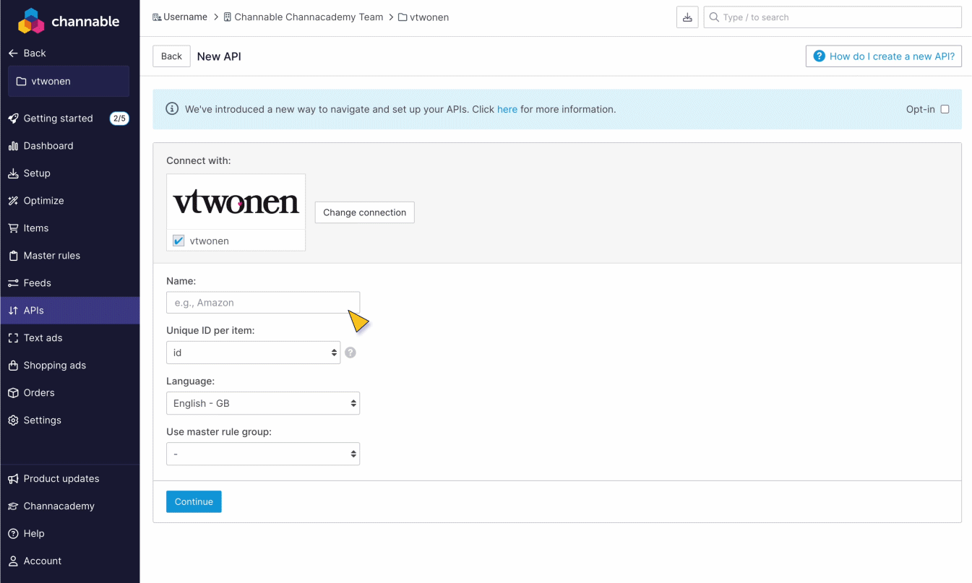Click the Master rules clipboard icon
The height and width of the screenshot is (583, 972).
[x=13, y=256]
